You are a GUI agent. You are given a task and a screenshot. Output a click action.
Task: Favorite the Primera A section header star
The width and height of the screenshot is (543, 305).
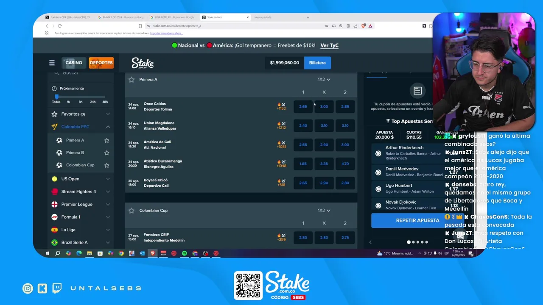(132, 80)
